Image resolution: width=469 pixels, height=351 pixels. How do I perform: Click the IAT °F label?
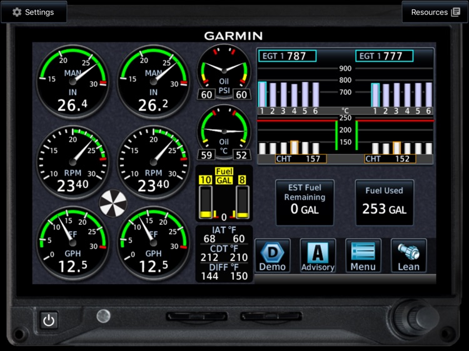click(224, 230)
